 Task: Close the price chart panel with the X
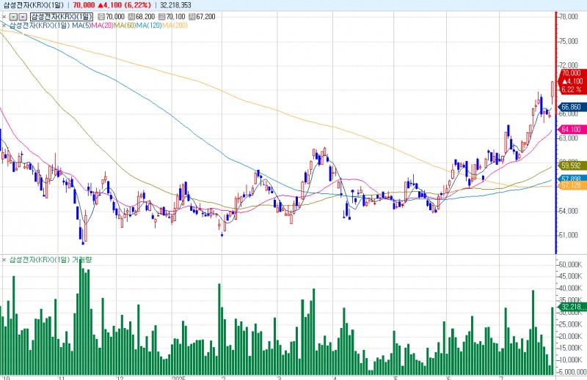pyautogui.click(x=4, y=16)
